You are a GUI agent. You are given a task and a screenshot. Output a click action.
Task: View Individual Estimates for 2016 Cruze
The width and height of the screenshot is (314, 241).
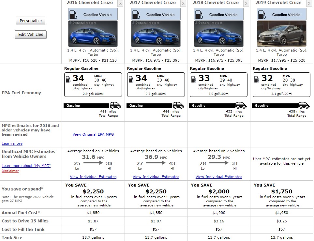click(93, 177)
